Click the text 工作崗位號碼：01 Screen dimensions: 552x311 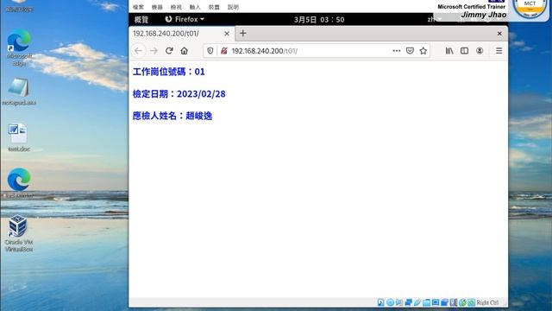[169, 72]
